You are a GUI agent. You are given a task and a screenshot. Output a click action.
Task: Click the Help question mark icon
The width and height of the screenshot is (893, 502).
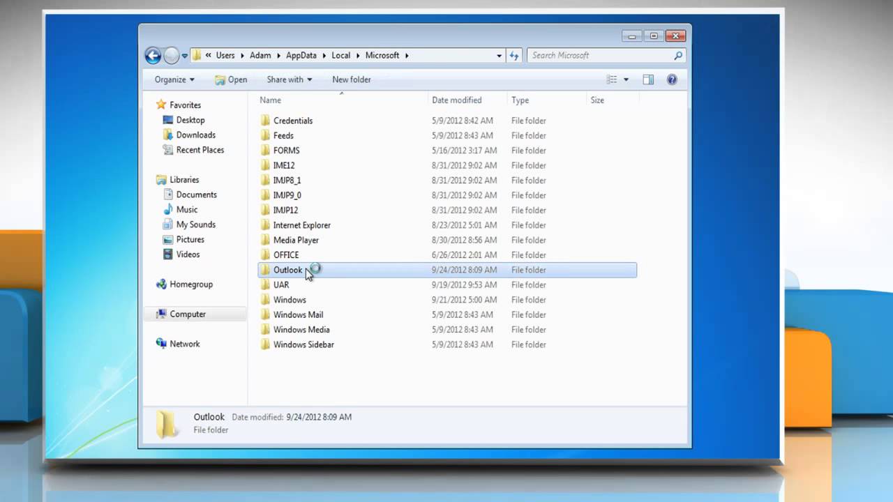pyautogui.click(x=672, y=79)
